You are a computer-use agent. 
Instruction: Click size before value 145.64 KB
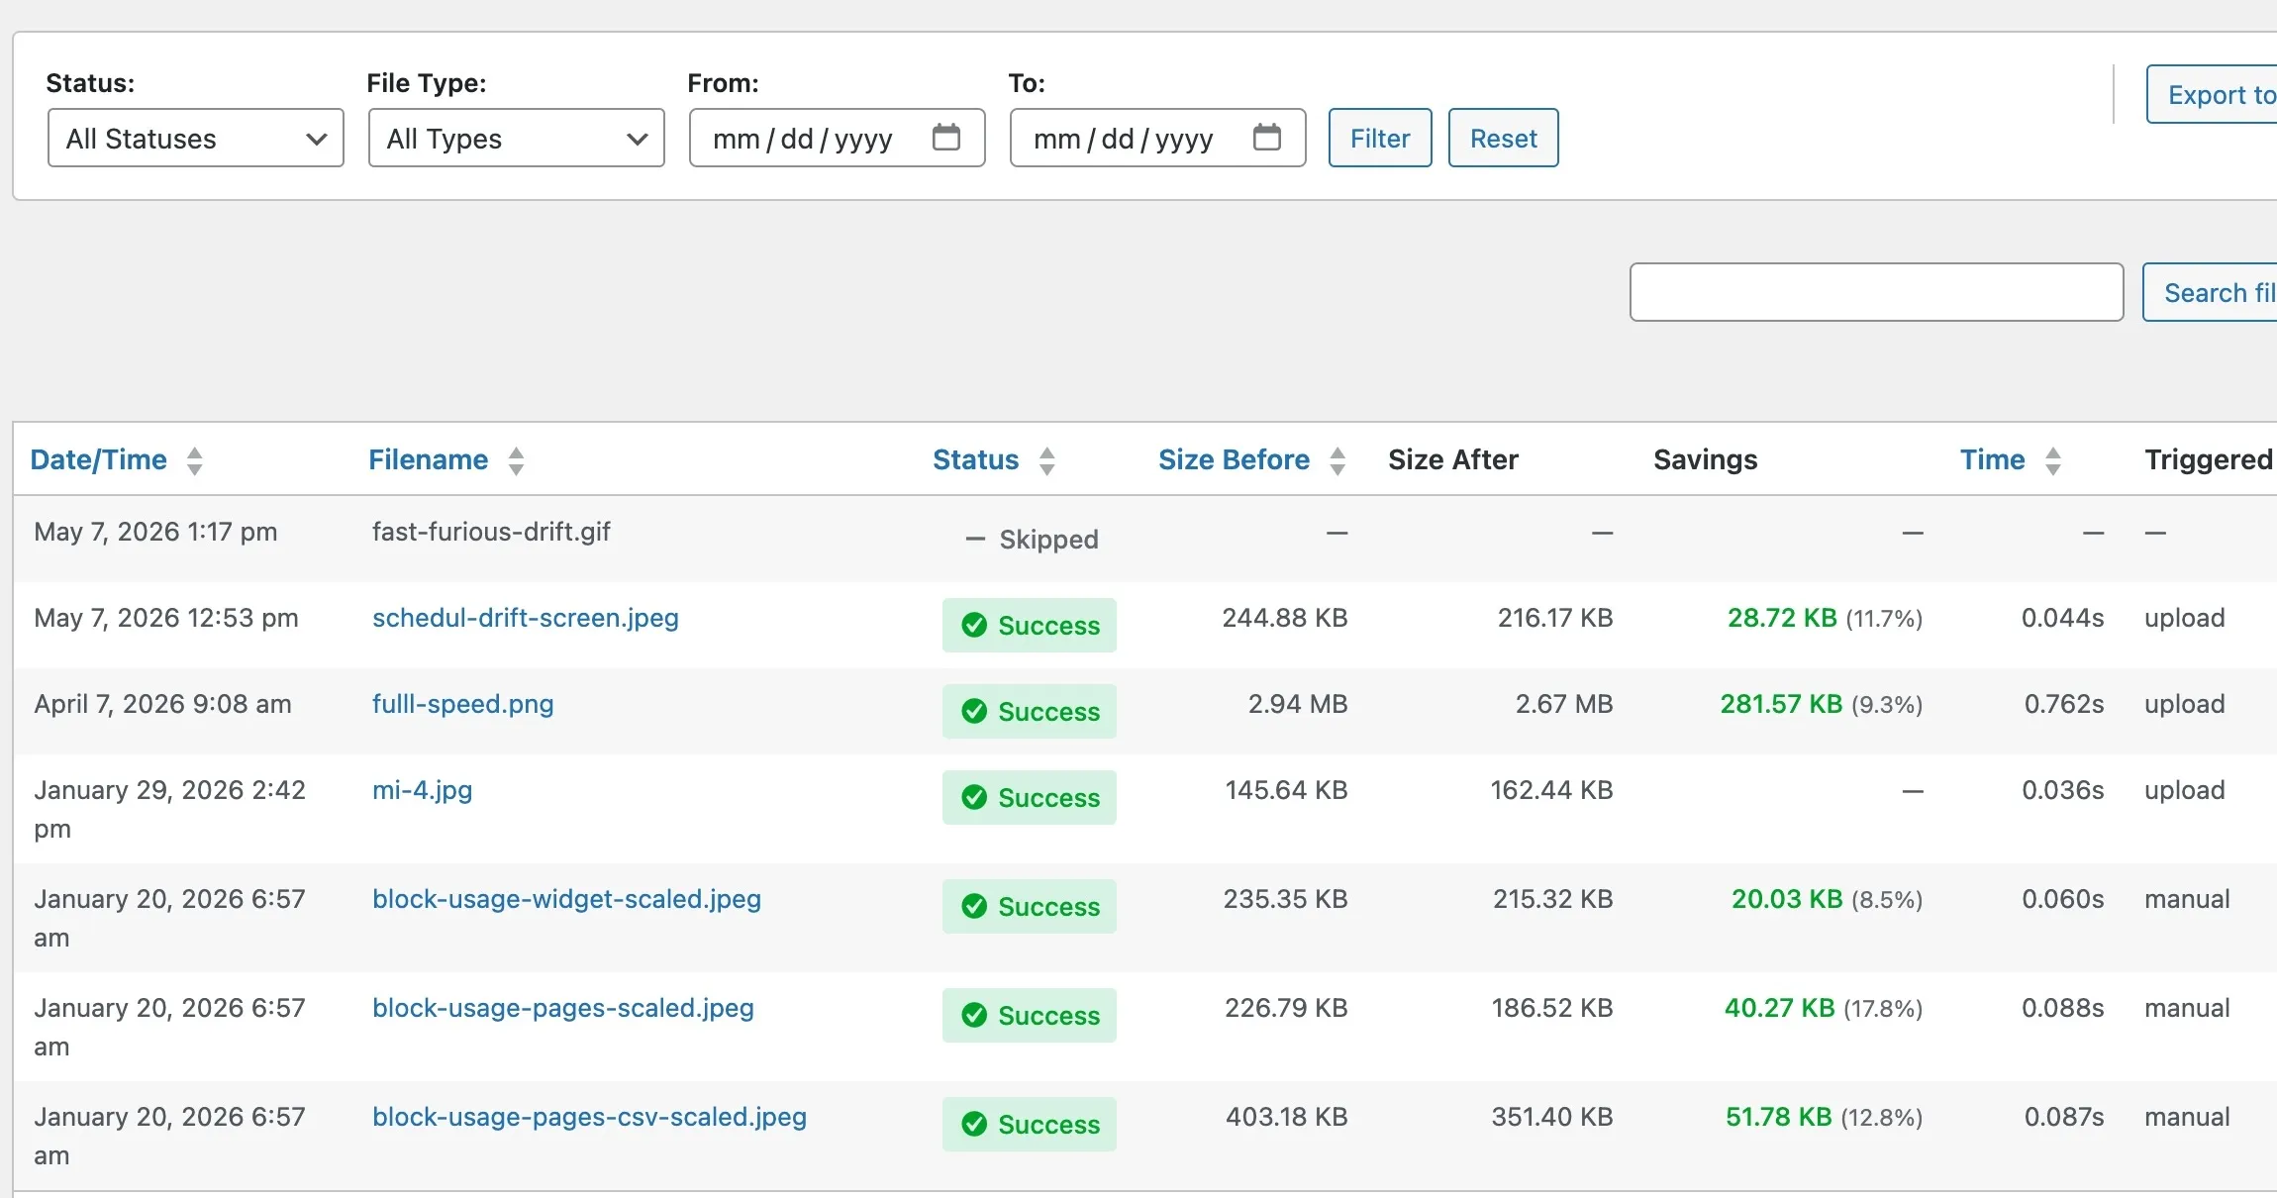point(1286,790)
